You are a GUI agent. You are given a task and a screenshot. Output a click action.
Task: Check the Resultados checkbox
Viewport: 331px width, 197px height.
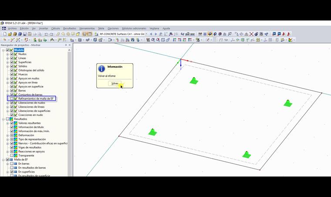click(x=7, y=119)
